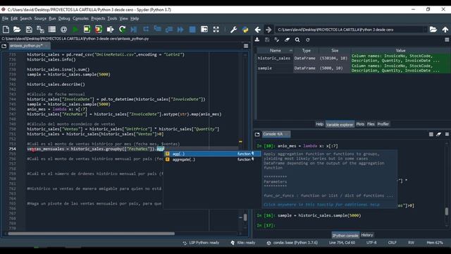Open Preferences with the wrench icon
Viewport: 451px width, 254px height.
[x=233, y=30]
